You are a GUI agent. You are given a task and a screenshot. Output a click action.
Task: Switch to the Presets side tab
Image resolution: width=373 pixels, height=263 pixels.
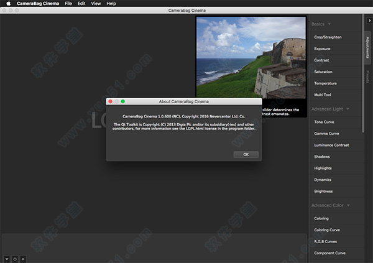click(x=367, y=76)
